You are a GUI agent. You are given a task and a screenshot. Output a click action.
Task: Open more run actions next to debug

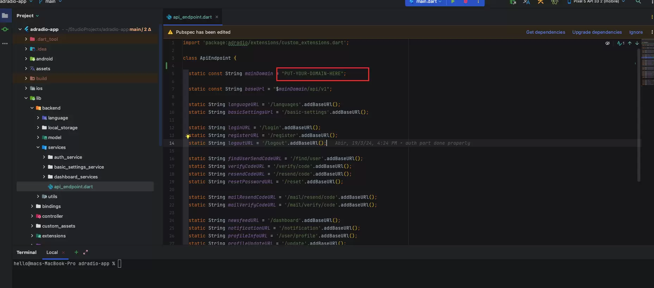coord(478,2)
